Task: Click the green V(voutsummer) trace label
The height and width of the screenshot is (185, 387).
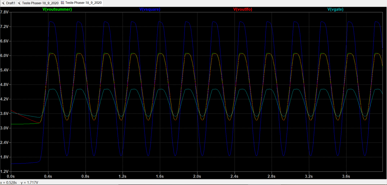Action: tap(57, 9)
